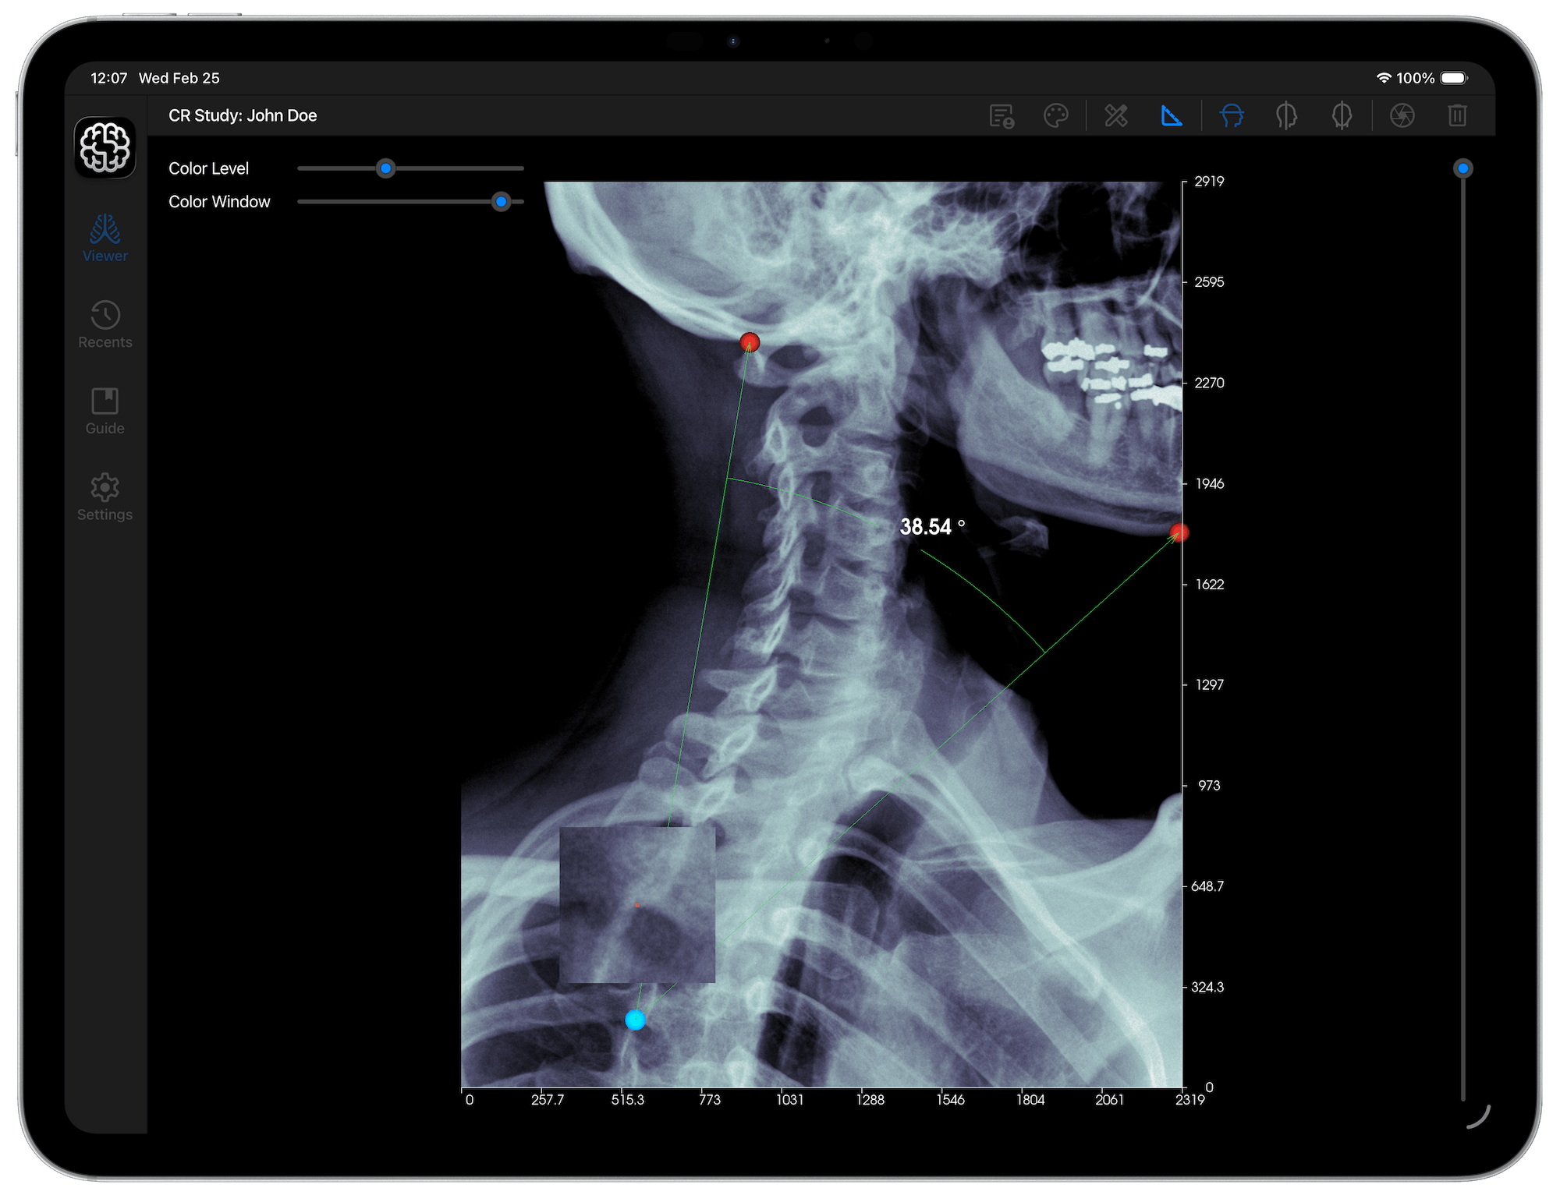Activate the angle measurement tool
Viewport: 1560px width, 1195px height.
pyautogui.click(x=1172, y=116)
